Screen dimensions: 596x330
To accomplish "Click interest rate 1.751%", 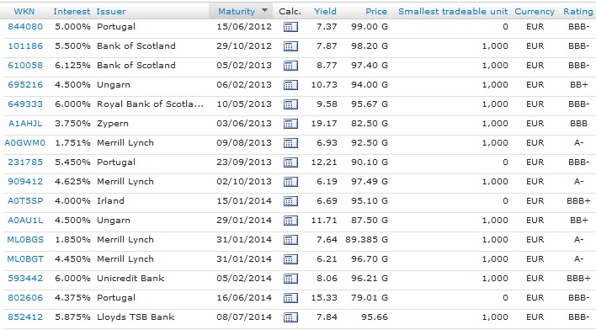I will [72, 143].
